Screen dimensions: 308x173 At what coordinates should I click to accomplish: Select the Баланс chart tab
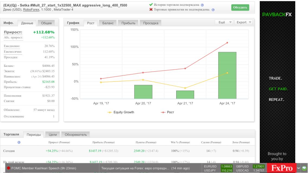(108, 23)
